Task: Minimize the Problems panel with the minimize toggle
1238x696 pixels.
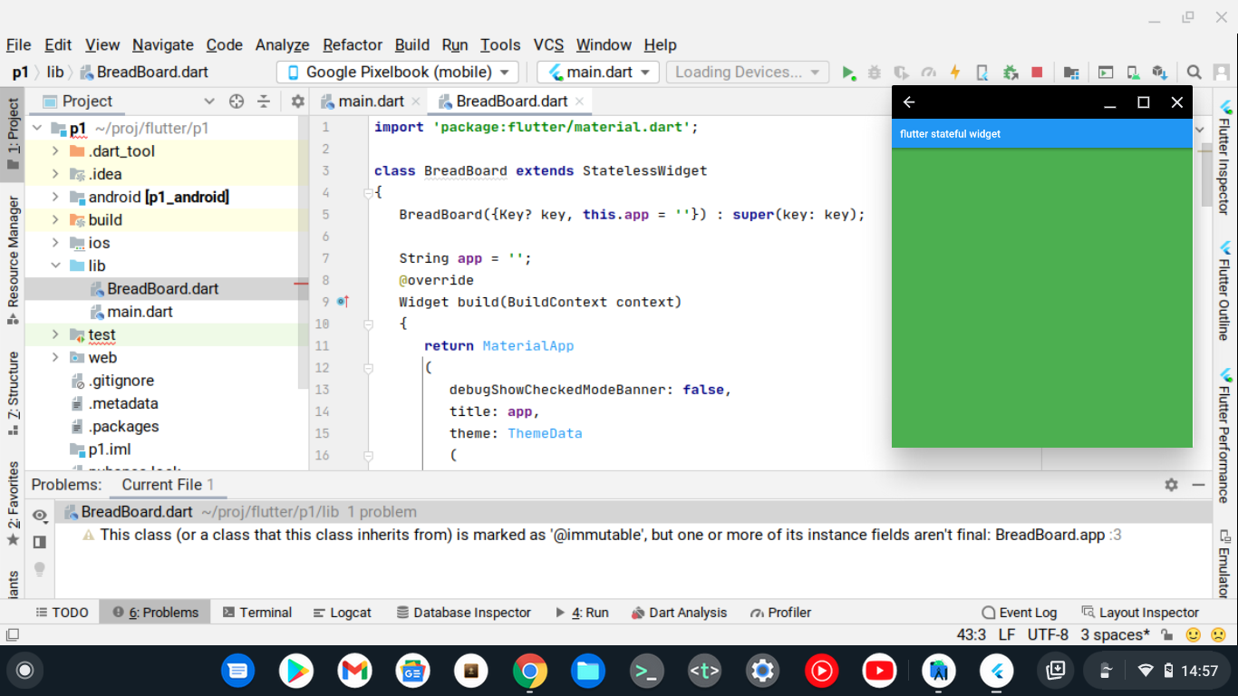Action: [1197, 485]
